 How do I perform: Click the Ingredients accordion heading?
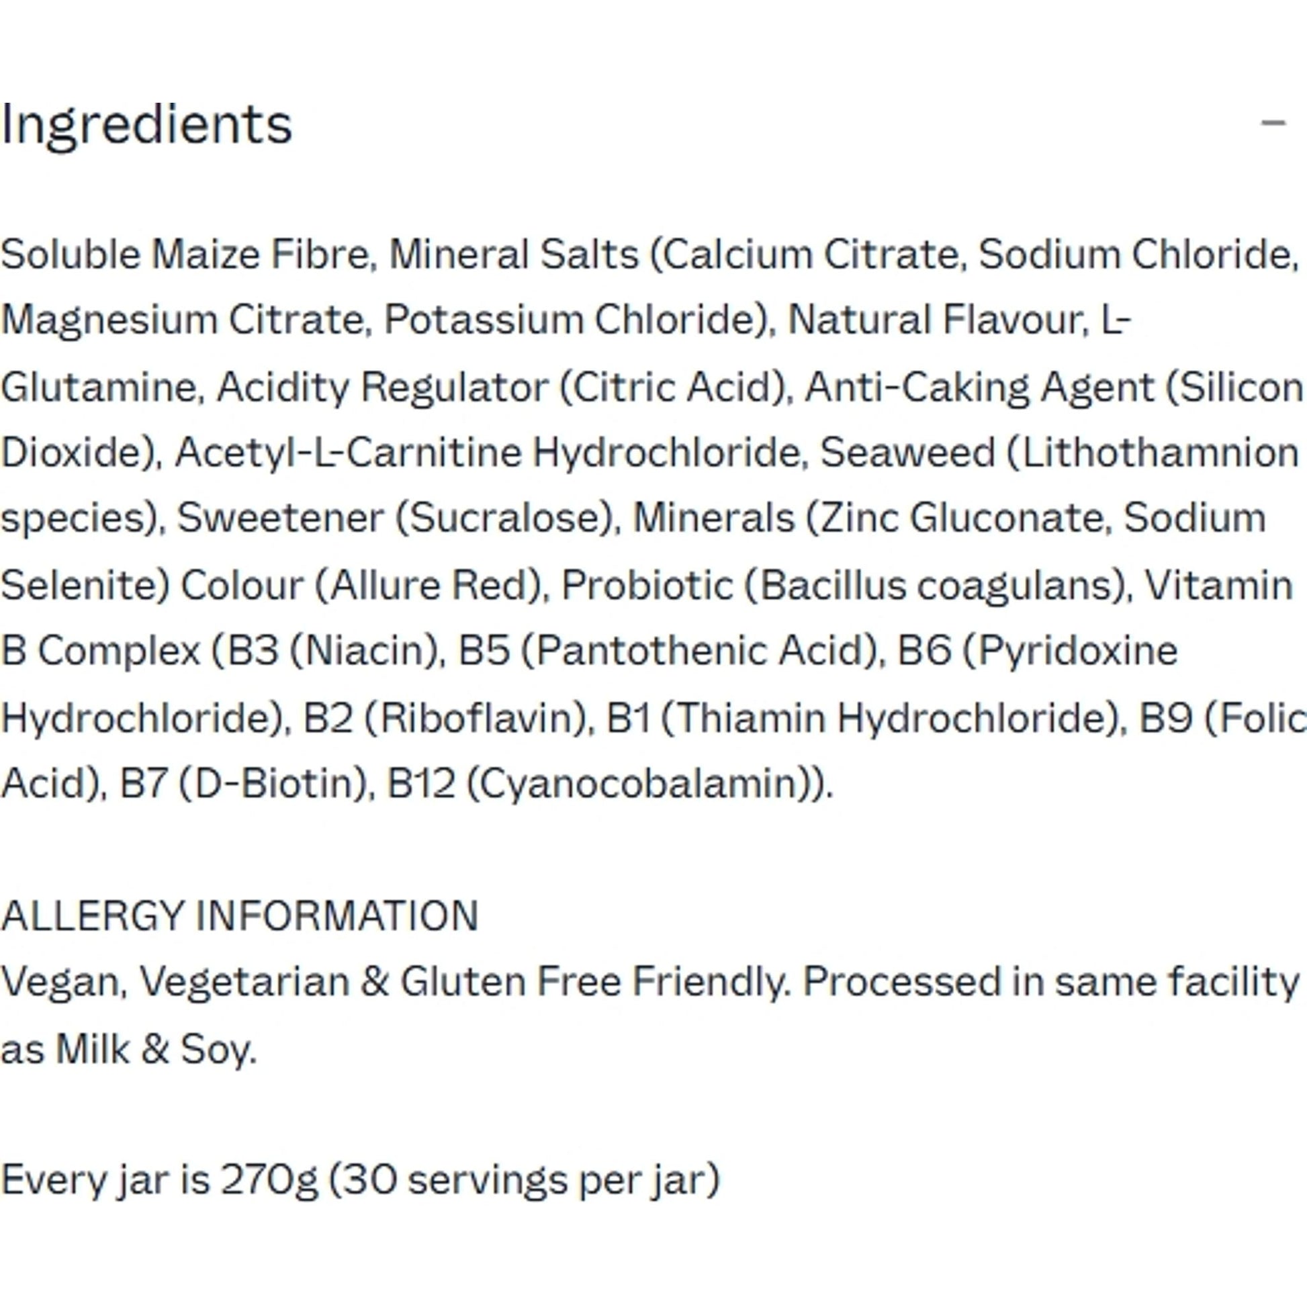point(147,125)
